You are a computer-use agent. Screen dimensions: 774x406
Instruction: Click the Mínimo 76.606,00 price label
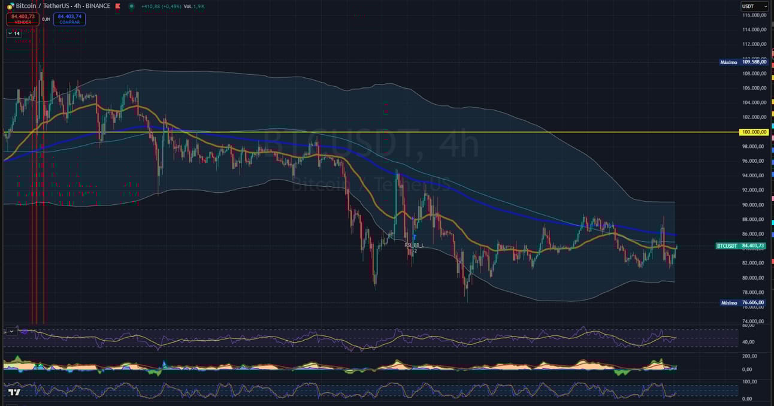click(x=743, y=302)
